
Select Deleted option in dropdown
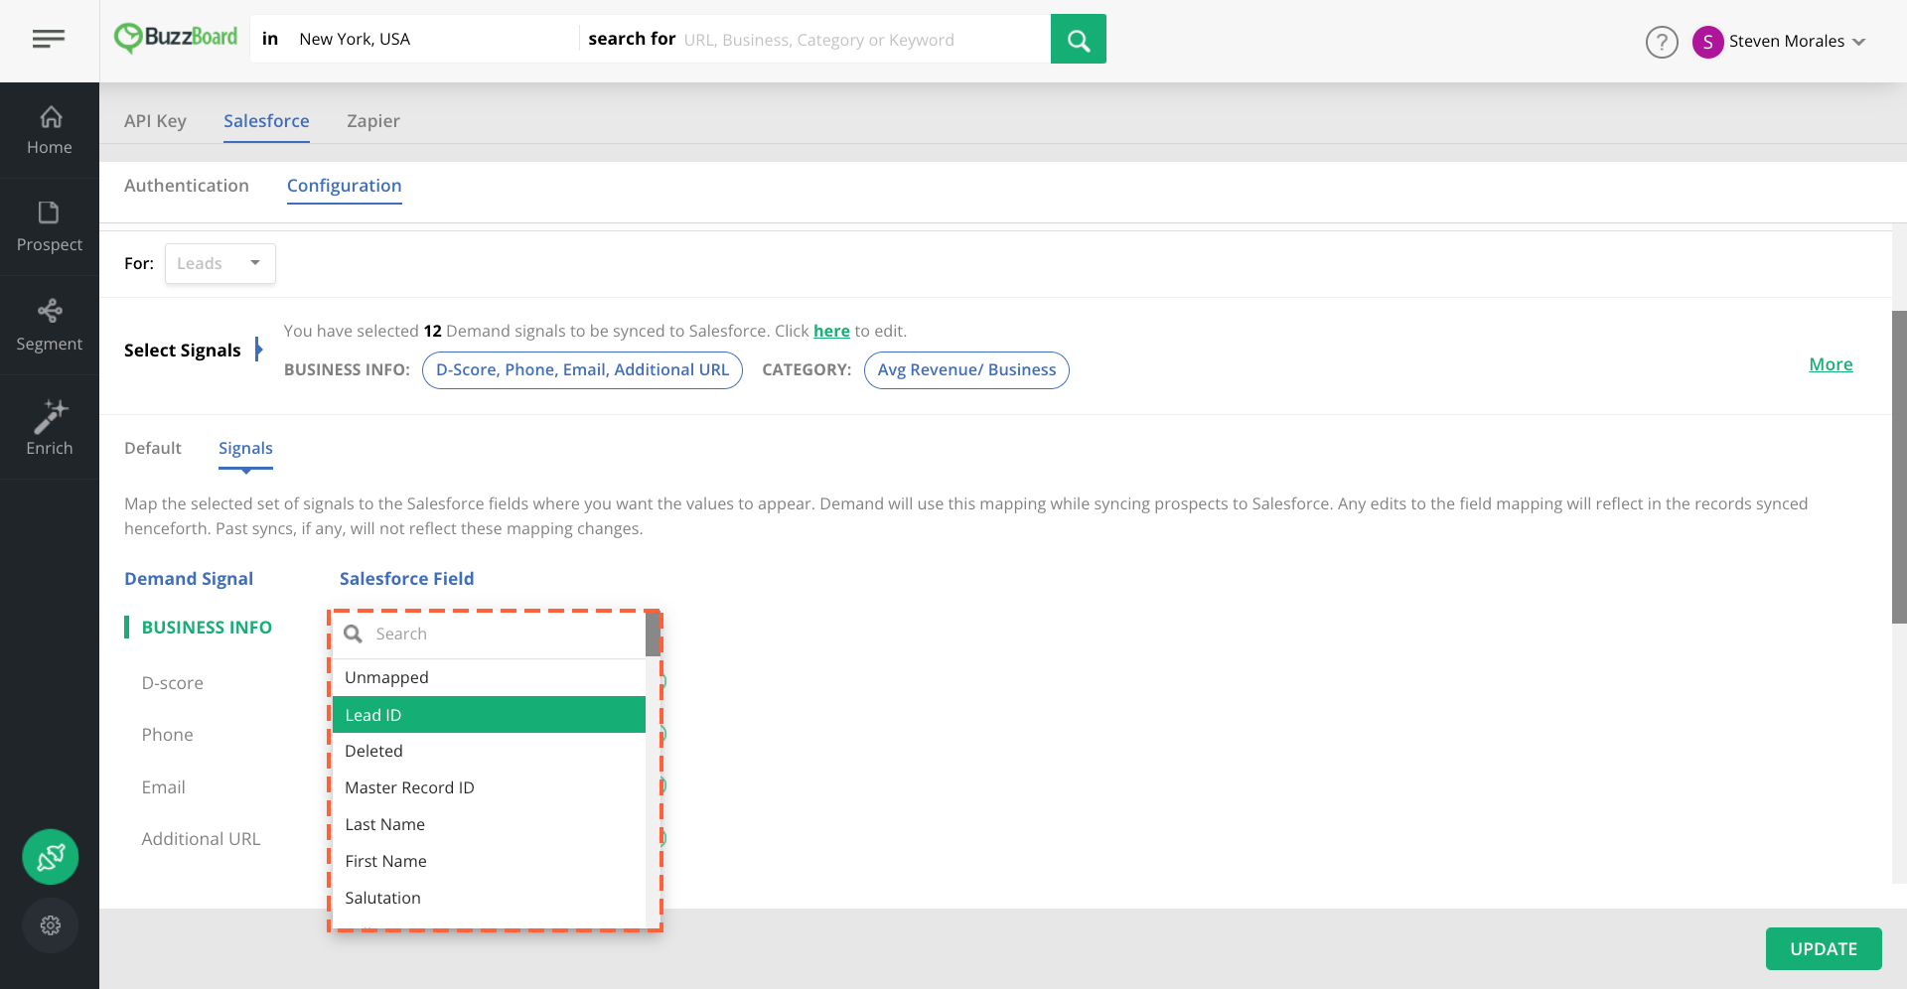click(x=489, y=751)
